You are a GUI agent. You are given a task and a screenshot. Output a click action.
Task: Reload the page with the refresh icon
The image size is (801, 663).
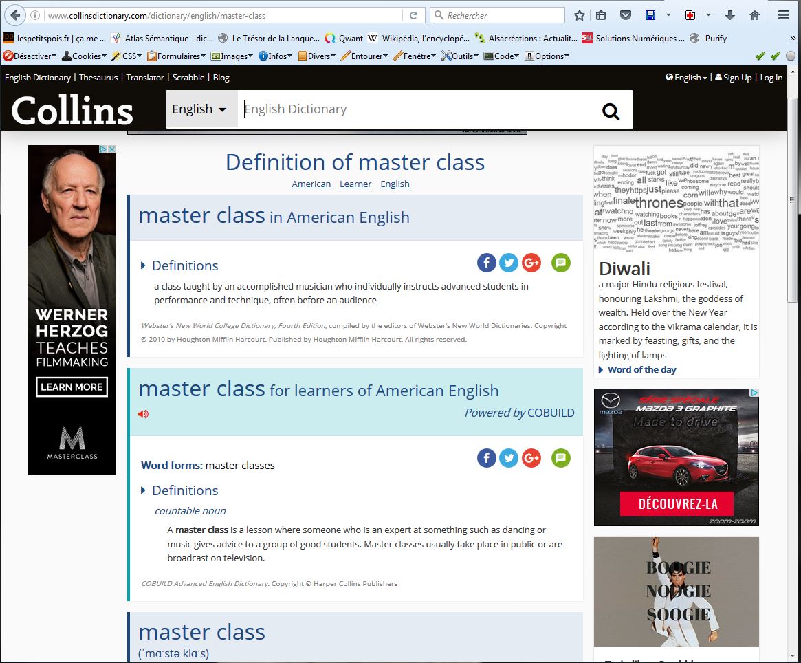click(x=414, y=15)
